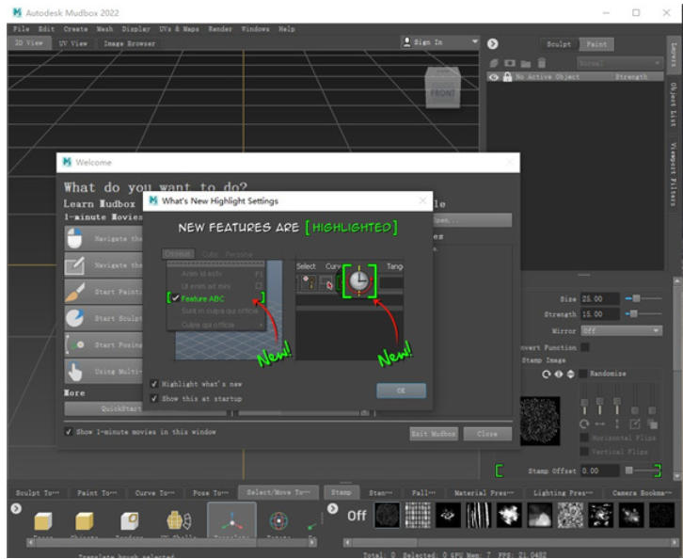Expand the layer blend mode Normal dropdown
The height and width of the screenshot is (559, 683).
pyautogui.click(x=620, y=63)
